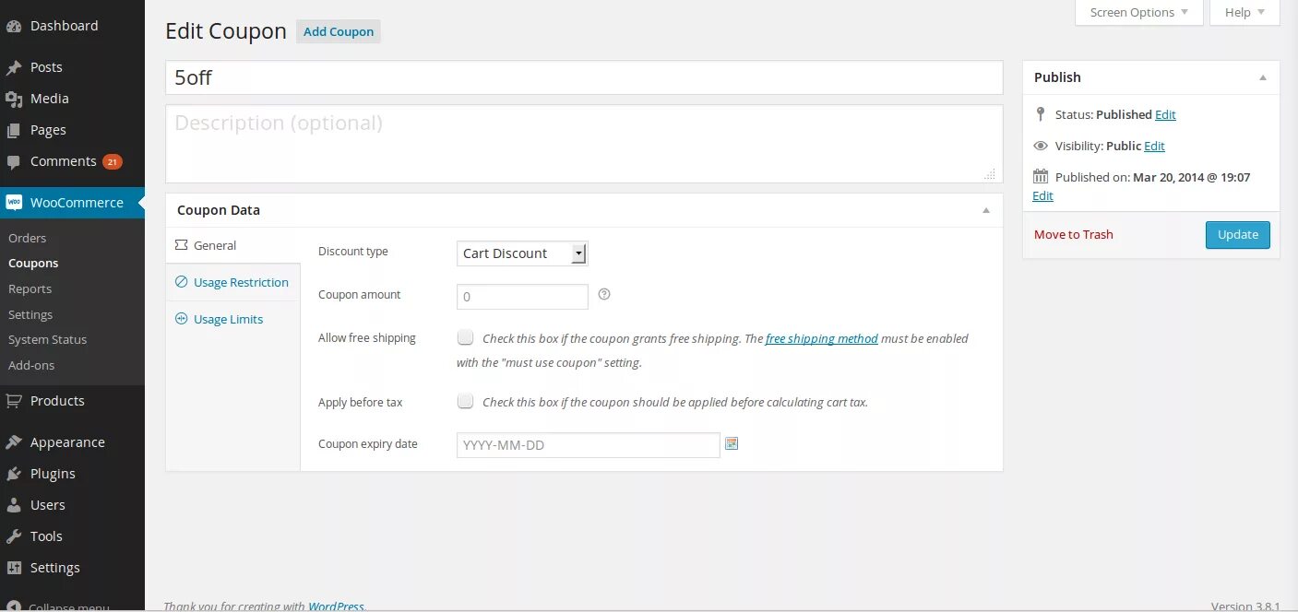
Task: Switch to the Usage Limits tab
Action: point(233,319)
